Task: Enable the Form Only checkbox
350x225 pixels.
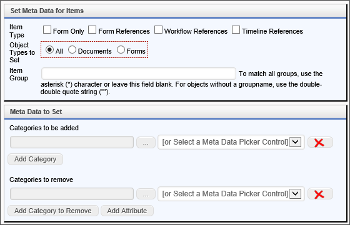Action: point(47,29)
